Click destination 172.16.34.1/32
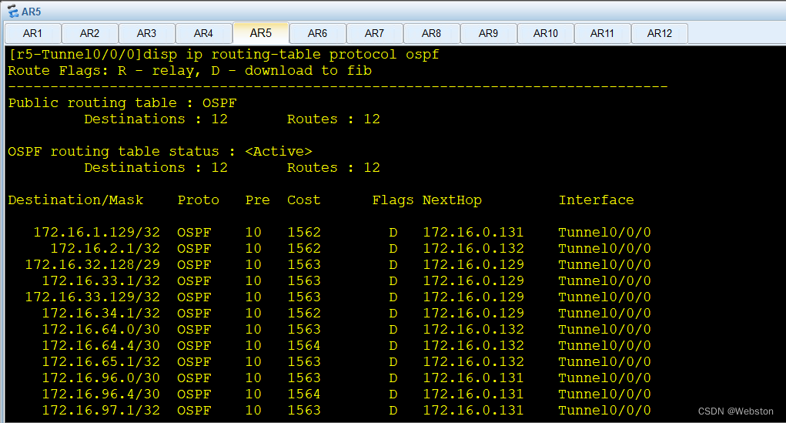 coord(101,313)
